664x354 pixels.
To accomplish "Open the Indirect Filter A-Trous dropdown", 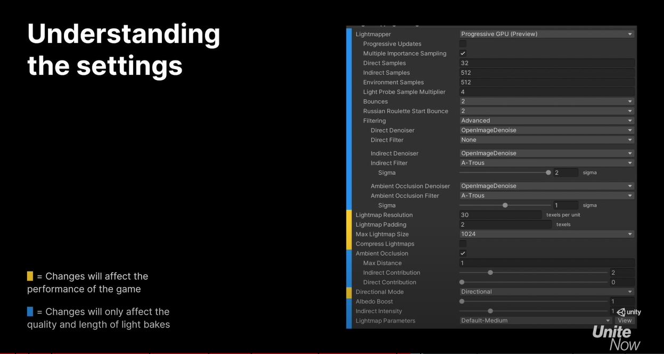I will tap(546, 163).
